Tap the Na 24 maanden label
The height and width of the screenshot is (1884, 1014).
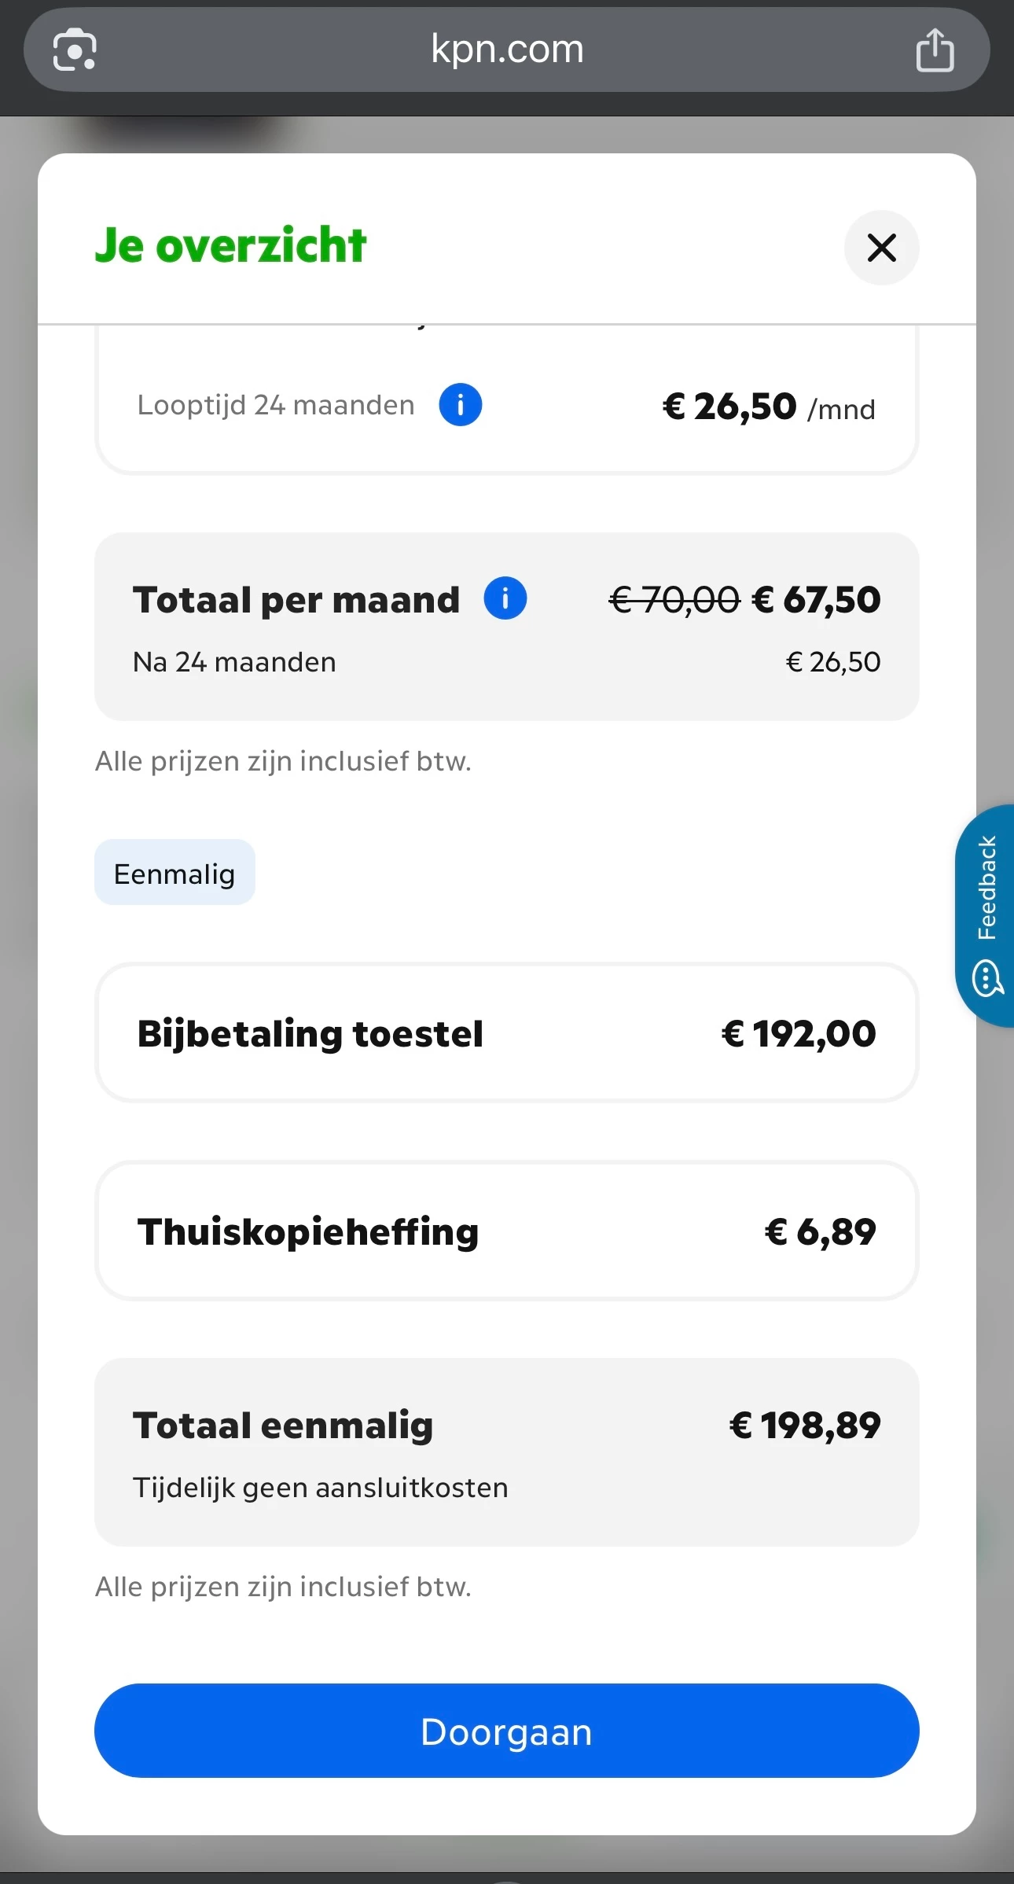tap(234, 662)
